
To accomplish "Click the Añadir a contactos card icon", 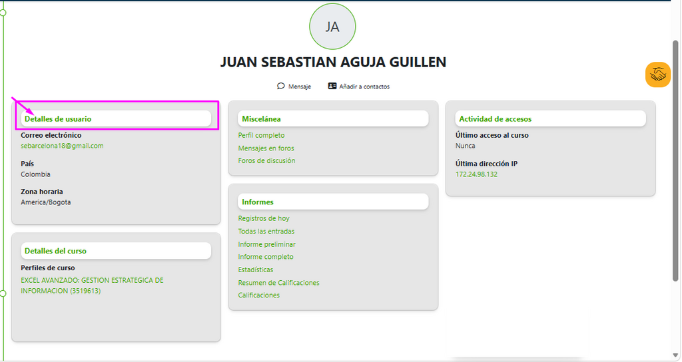I will click(332, 86).
